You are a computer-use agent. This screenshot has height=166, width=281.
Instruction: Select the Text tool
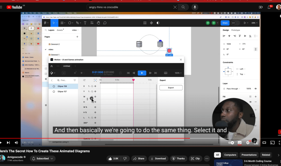[85, 23]
